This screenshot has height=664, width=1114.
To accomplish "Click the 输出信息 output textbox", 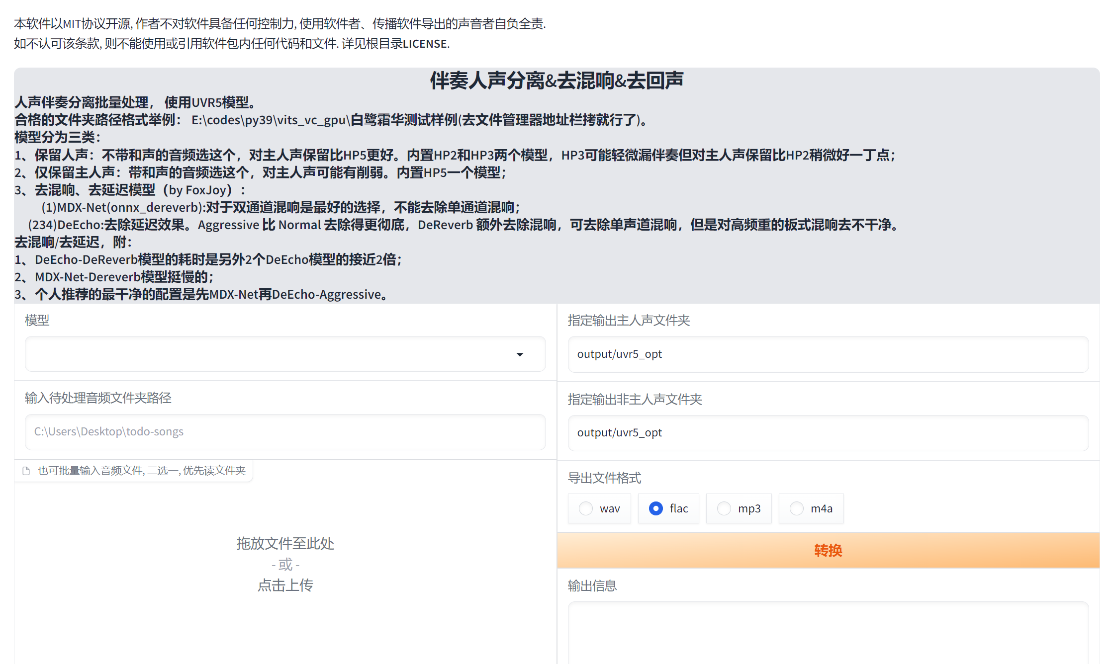I will click(x=828, y=633).
